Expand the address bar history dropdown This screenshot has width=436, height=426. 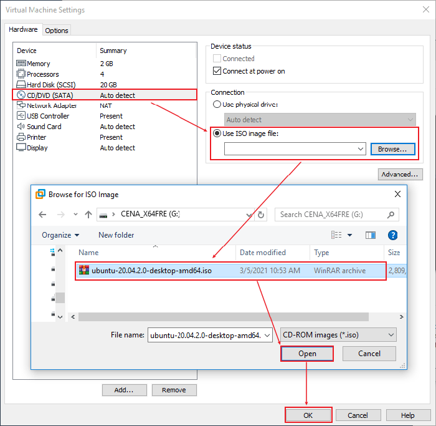tap(249, 215)
